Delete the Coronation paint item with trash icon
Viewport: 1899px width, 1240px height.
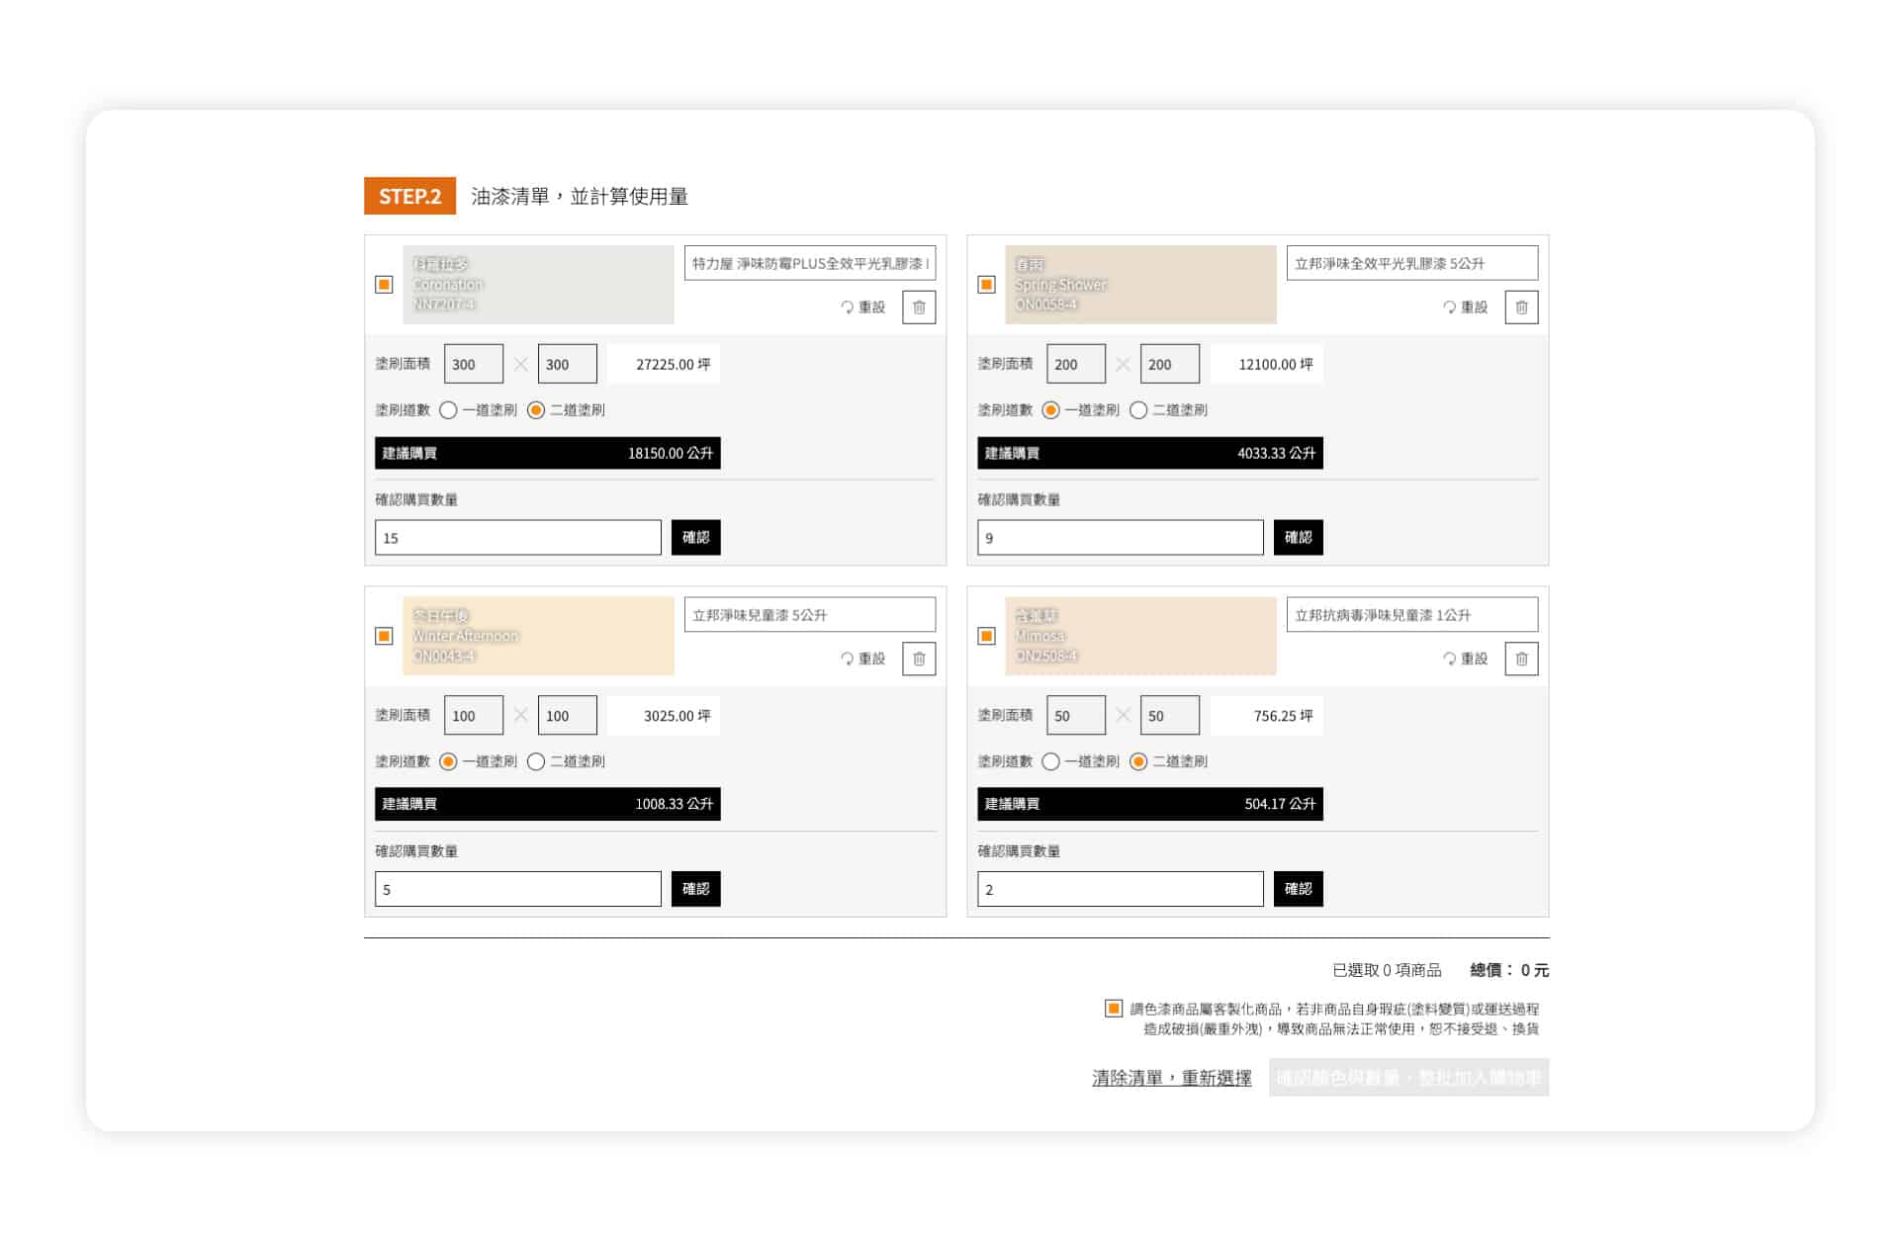pyautogui.click(x=919, y=308)
